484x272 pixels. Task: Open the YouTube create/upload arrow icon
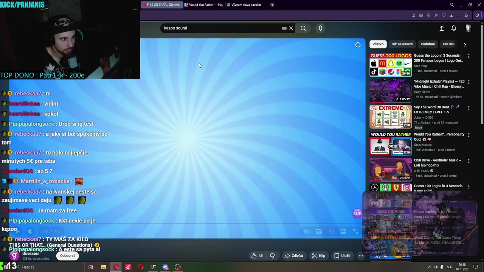point(441,28)
